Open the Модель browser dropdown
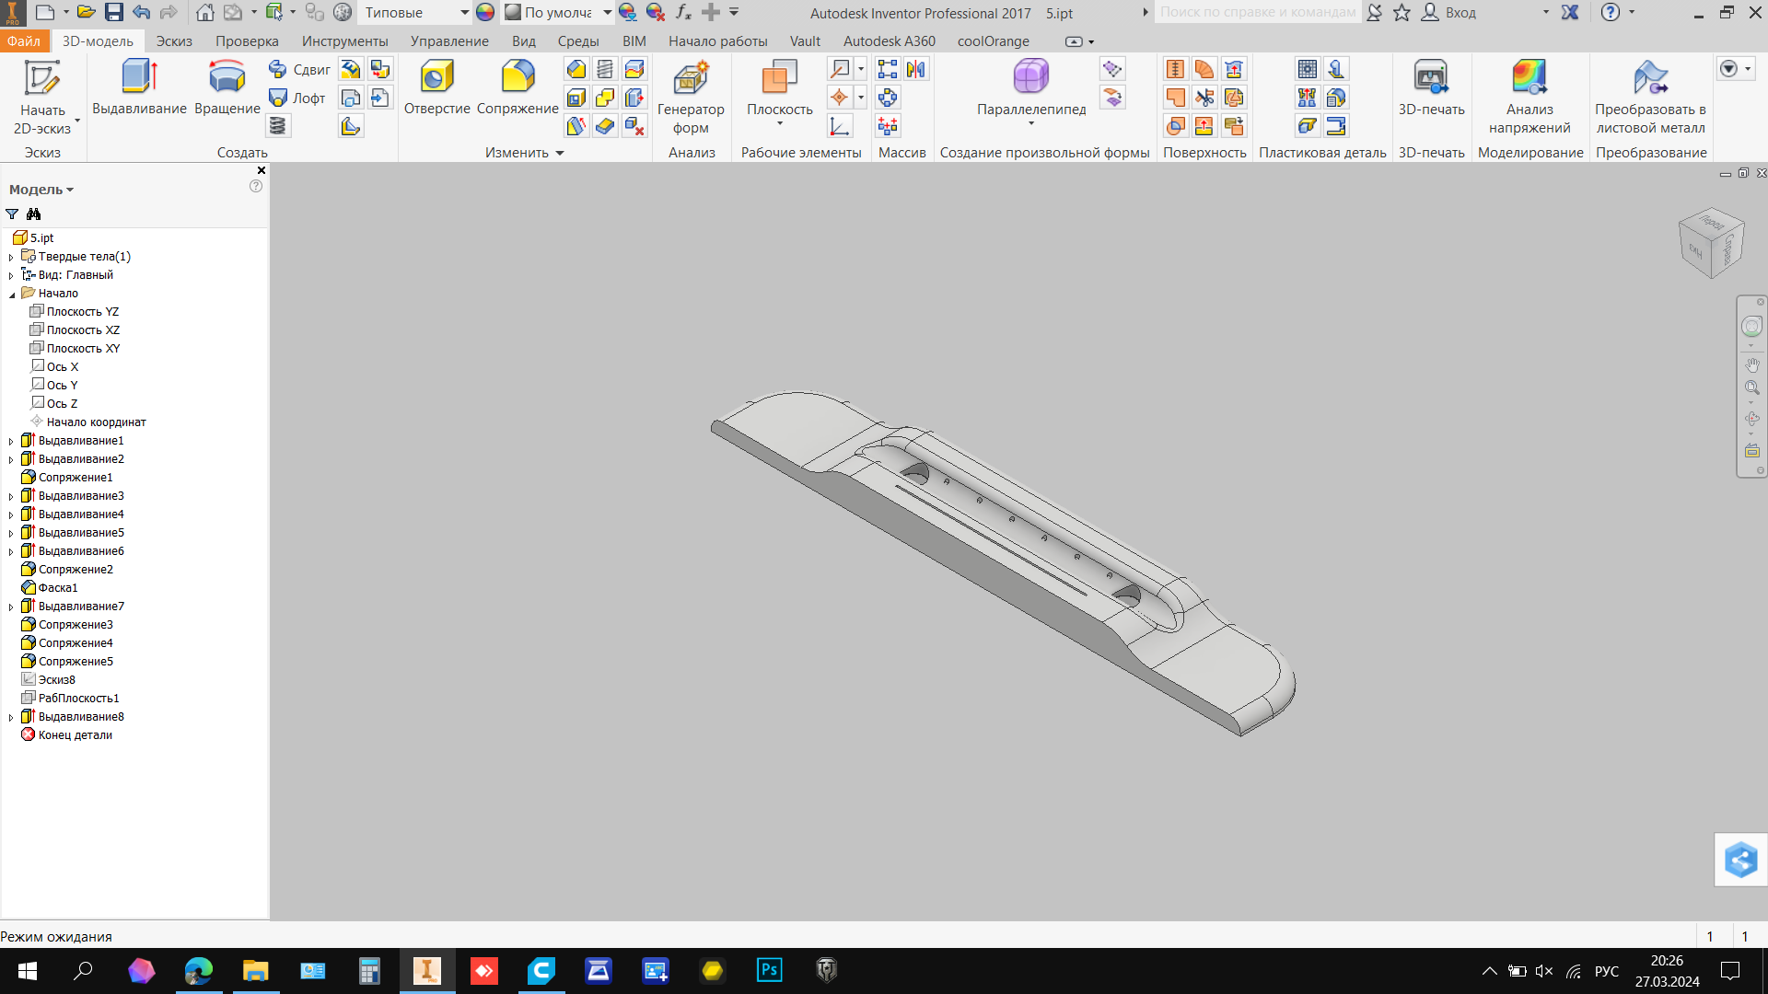The image size is (1768, 994). coord(41,190)
